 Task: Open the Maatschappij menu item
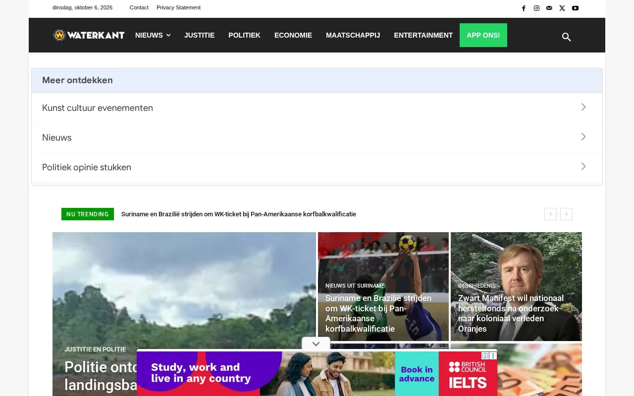[x=353, y=35]
